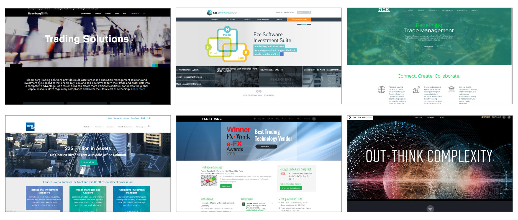Open Eze Software Careers menu item

279,20
